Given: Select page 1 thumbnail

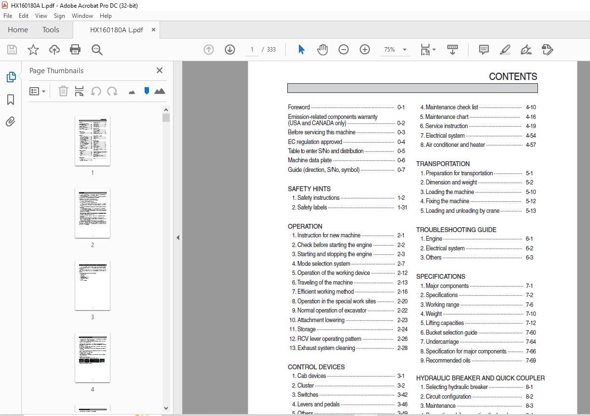Looking at the screenshot, I should (93, 141).
